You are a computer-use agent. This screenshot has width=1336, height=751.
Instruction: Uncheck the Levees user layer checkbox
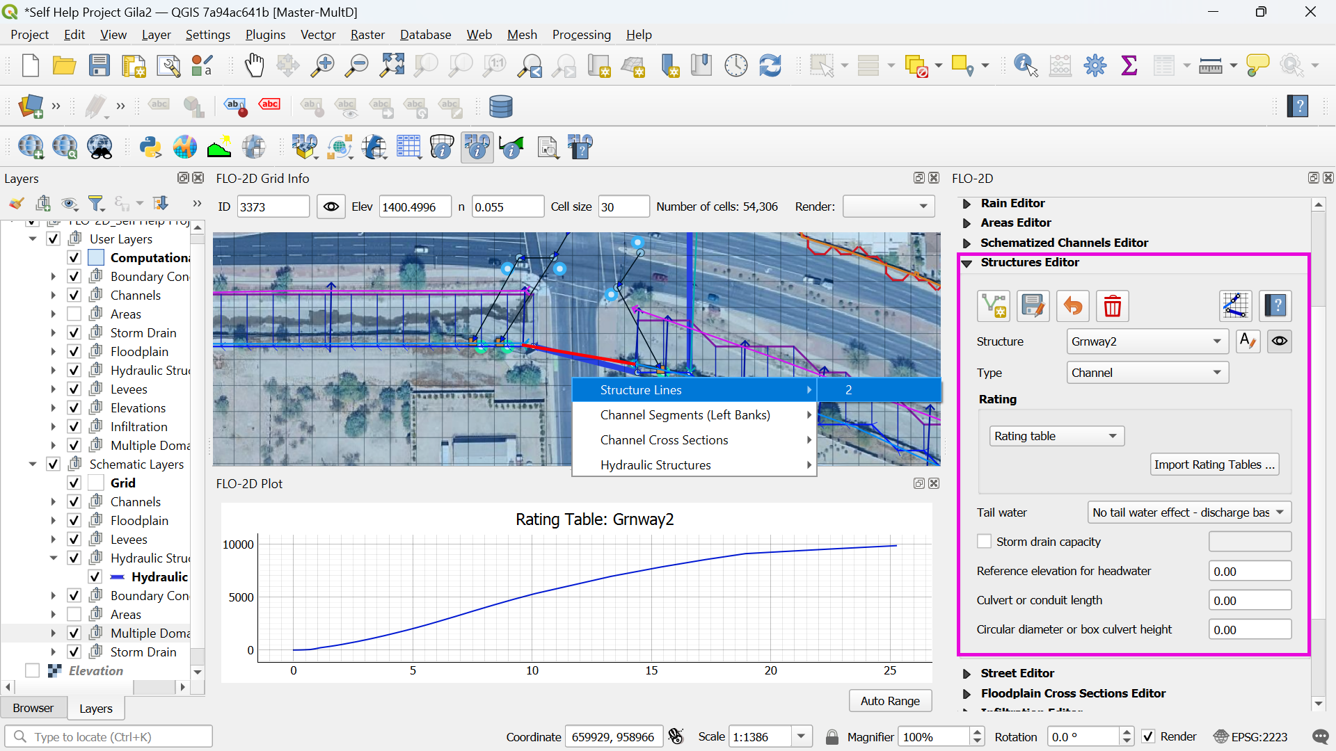[x=74, y=389]
